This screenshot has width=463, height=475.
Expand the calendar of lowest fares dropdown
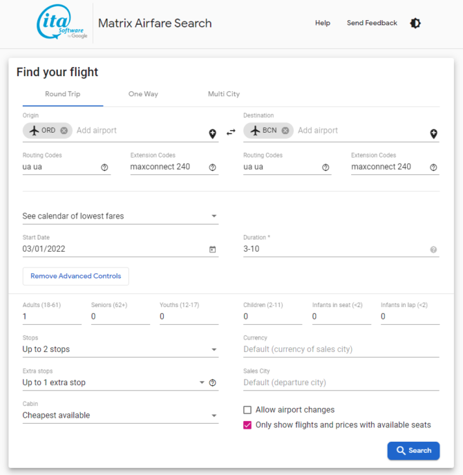(x=120, y=216)
